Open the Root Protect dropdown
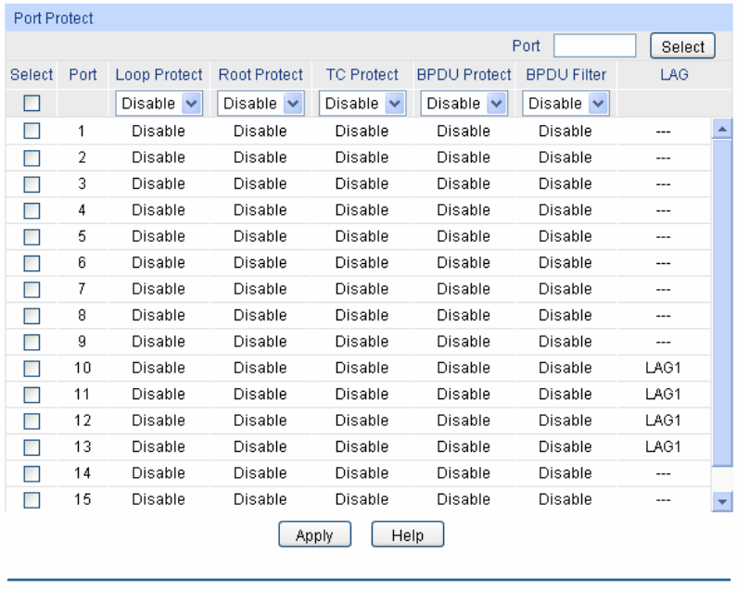Screen dimensions: 737x590 click(260, 104)
